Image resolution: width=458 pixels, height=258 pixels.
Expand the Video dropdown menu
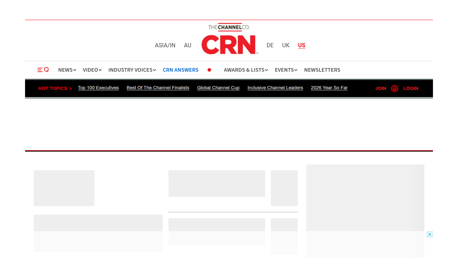coord(92,70)
